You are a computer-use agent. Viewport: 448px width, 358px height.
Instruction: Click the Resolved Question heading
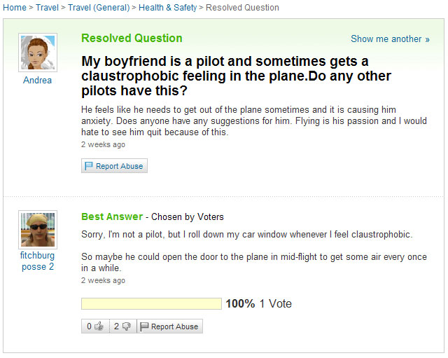coord(132,39)
